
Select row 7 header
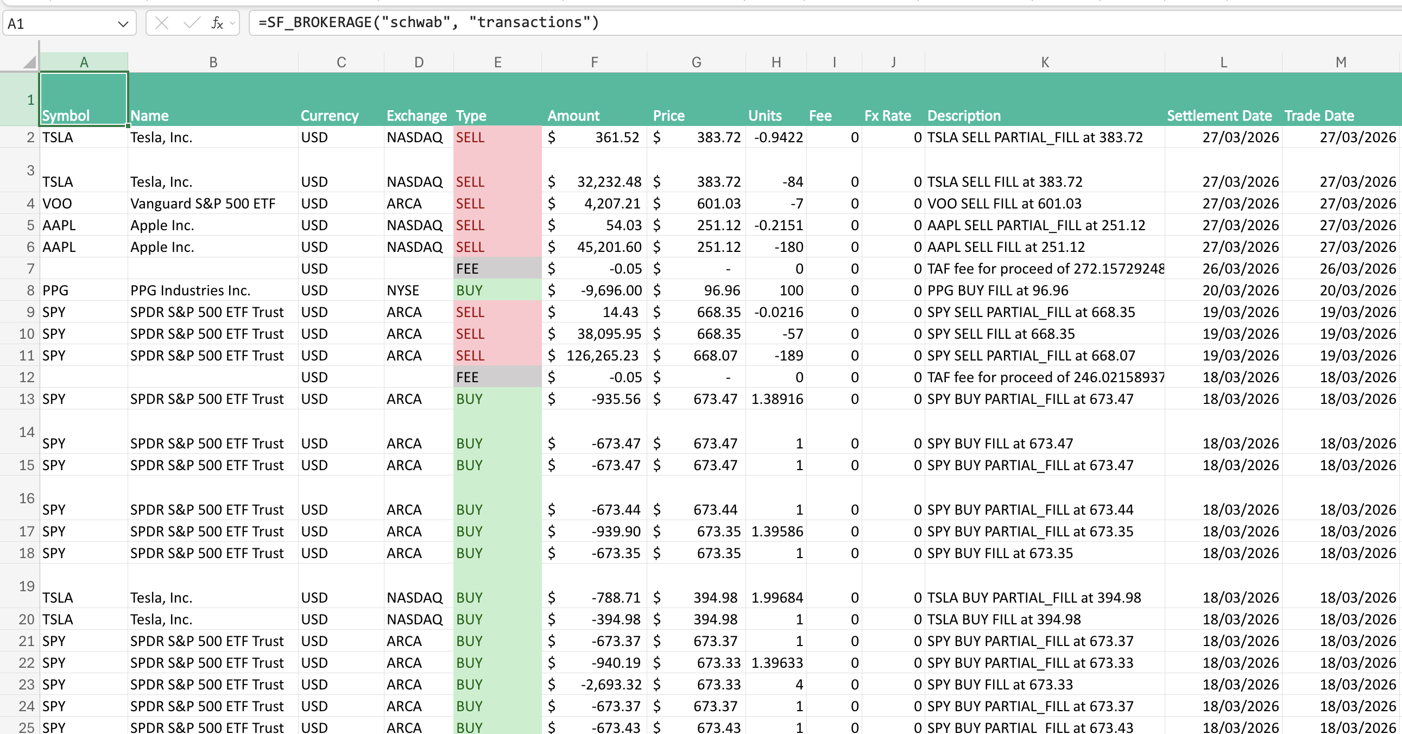coord(20,268)
